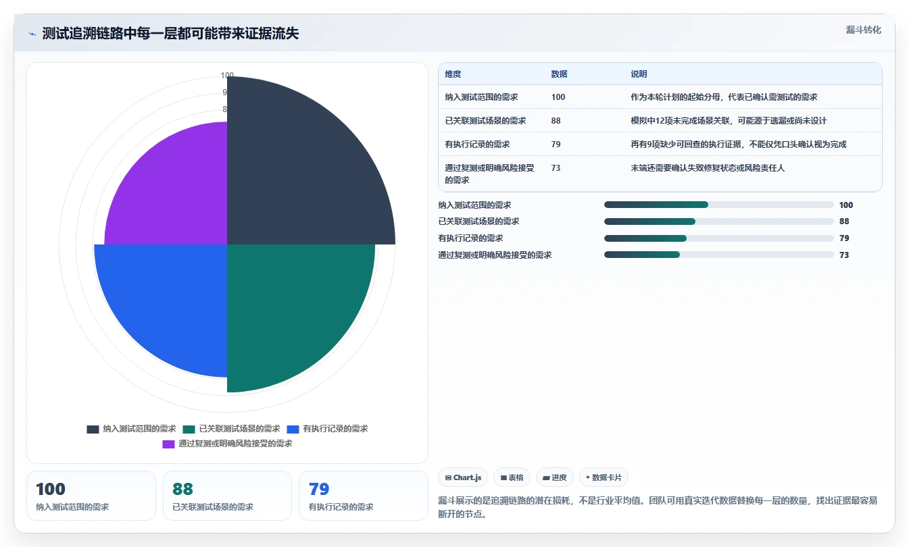
Task: Click the chart title 测试追溯链路中每一层都可能带来证据流失
Action: (x=170, y=34)
